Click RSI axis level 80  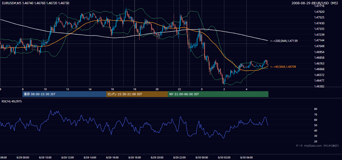[x=316, y=109]
